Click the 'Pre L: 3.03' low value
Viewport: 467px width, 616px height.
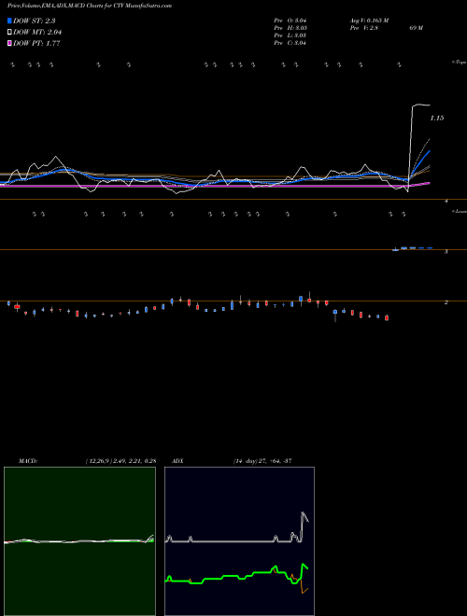(x=290, y=35)
